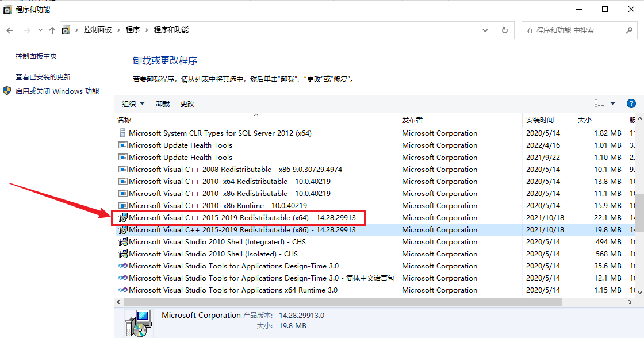644x338 pixels.
Task: Click the Visual C++ 2015-2019 (x86) installer icon
Action: 122,229
